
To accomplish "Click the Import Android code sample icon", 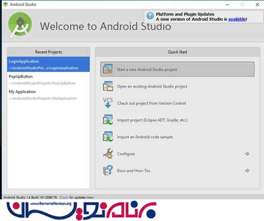I will (x=108, y=137).
